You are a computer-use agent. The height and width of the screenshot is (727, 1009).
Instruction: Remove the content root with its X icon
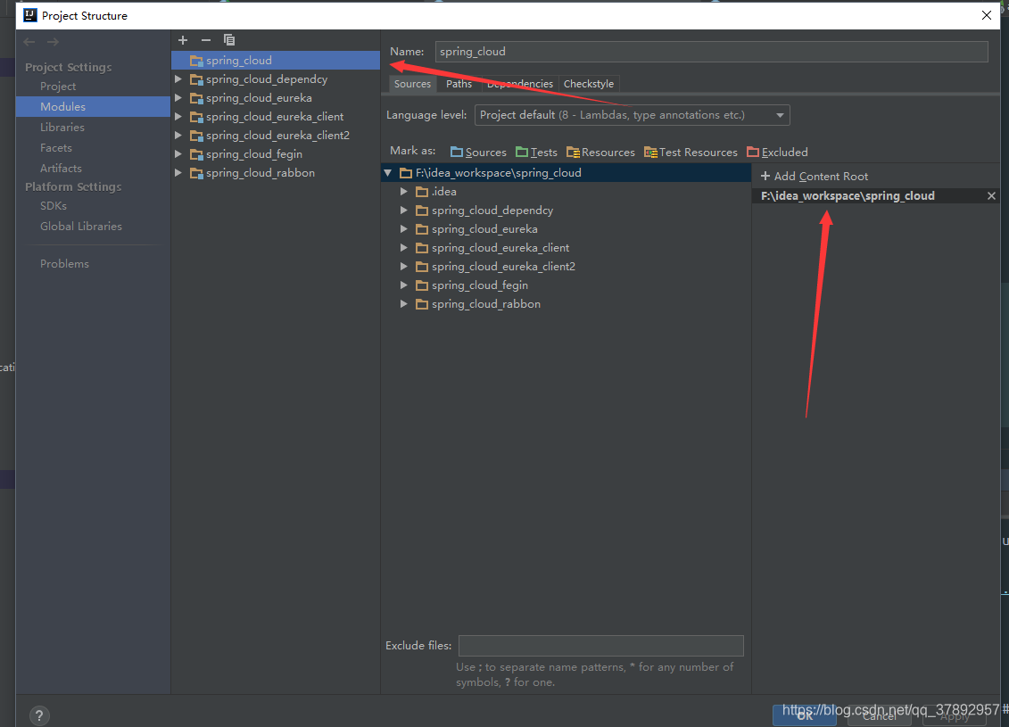click(x=990, y=195)
